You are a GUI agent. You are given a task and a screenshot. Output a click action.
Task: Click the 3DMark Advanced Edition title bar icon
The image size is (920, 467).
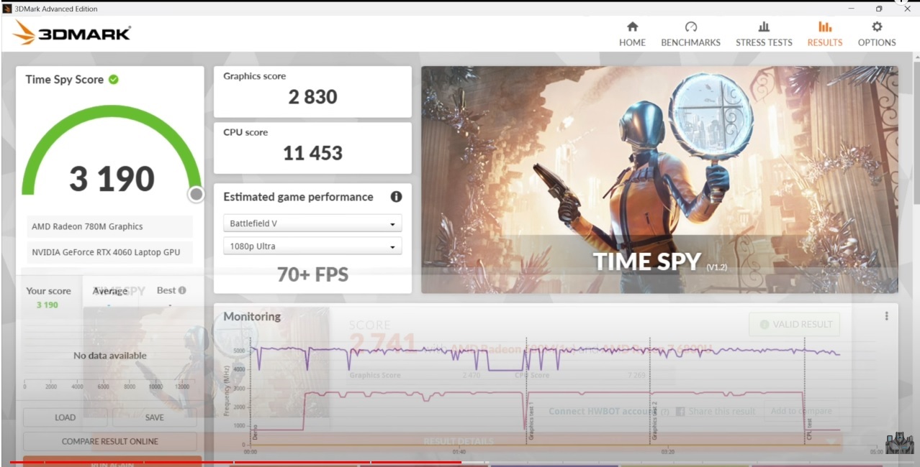(x=7, y=9)
